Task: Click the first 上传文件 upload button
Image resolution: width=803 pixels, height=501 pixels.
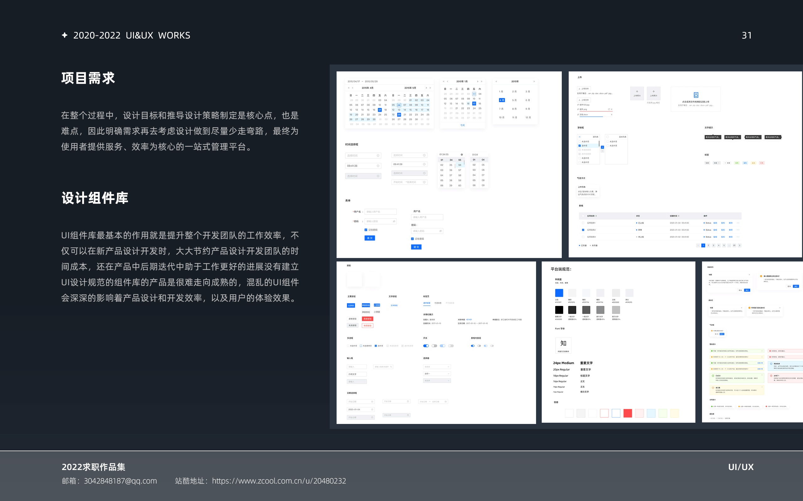Action: pos(583,89)
